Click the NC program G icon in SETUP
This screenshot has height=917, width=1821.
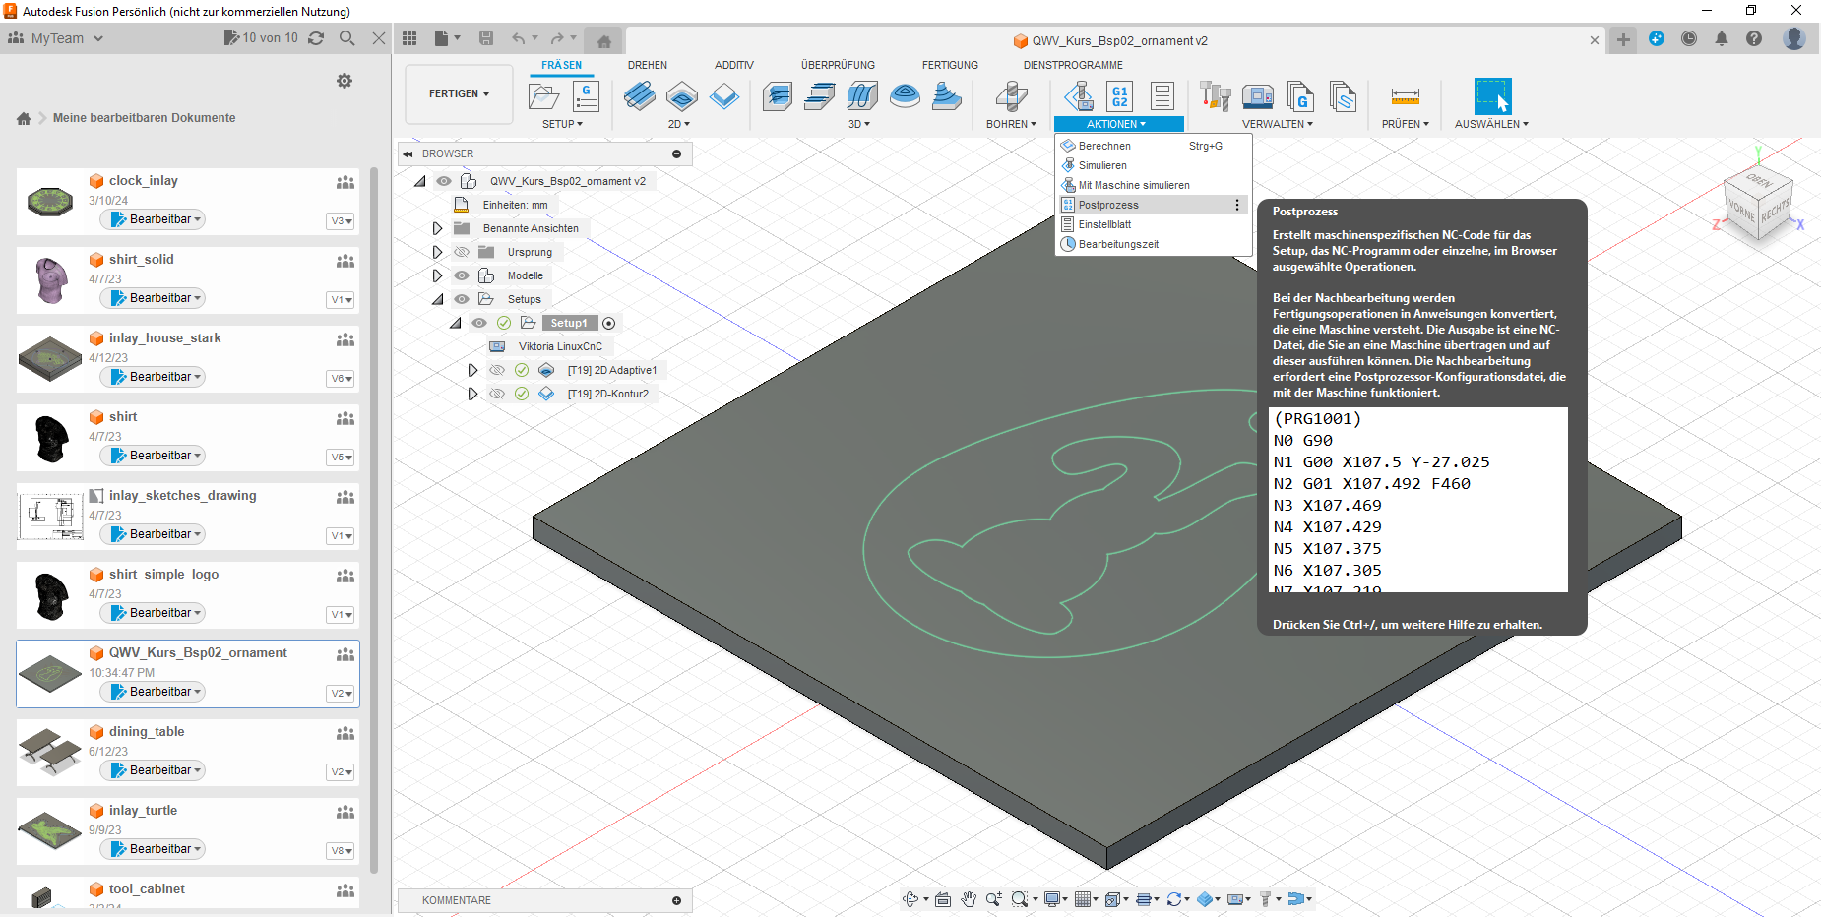[586, 96]
